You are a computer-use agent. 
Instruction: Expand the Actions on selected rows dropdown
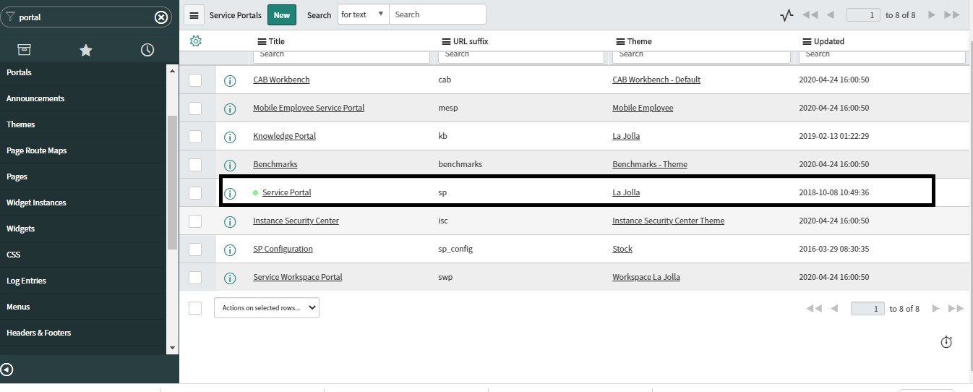pos(267,308)
